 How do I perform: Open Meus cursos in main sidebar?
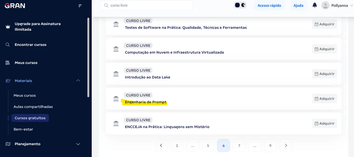tap(26, 63)
